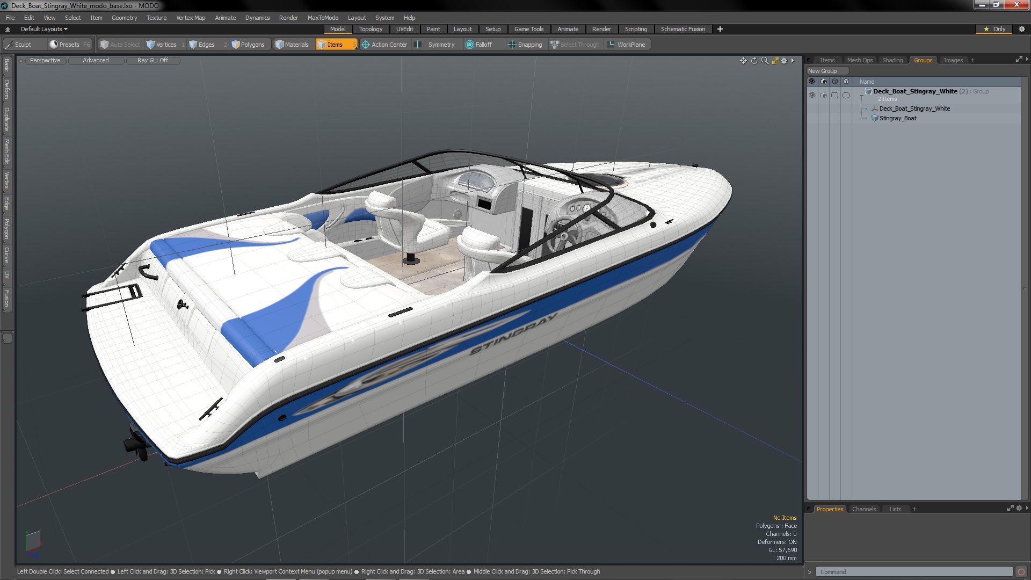Click the viewport pan/move icon
This screenshot has width=1031, height=580.
pos(743,61)
